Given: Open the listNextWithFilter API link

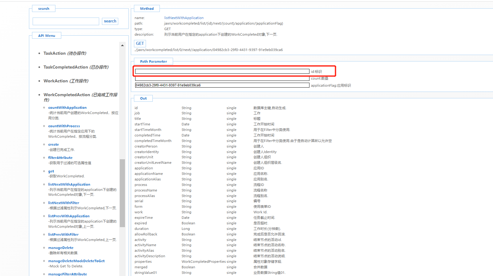Looking at the screenshot, I should click(x=63, y=203).
